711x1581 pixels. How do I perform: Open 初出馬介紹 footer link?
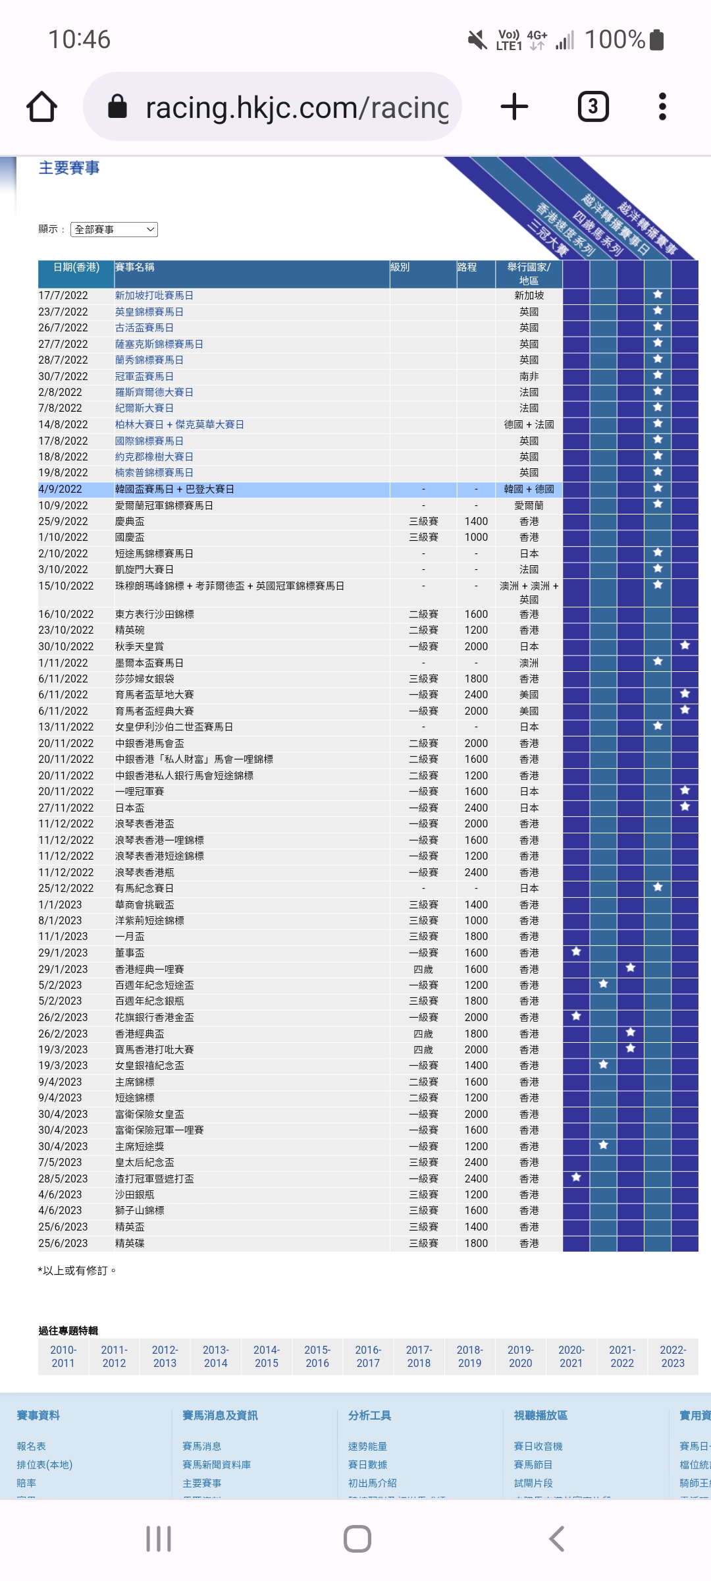coord(373,1483)
